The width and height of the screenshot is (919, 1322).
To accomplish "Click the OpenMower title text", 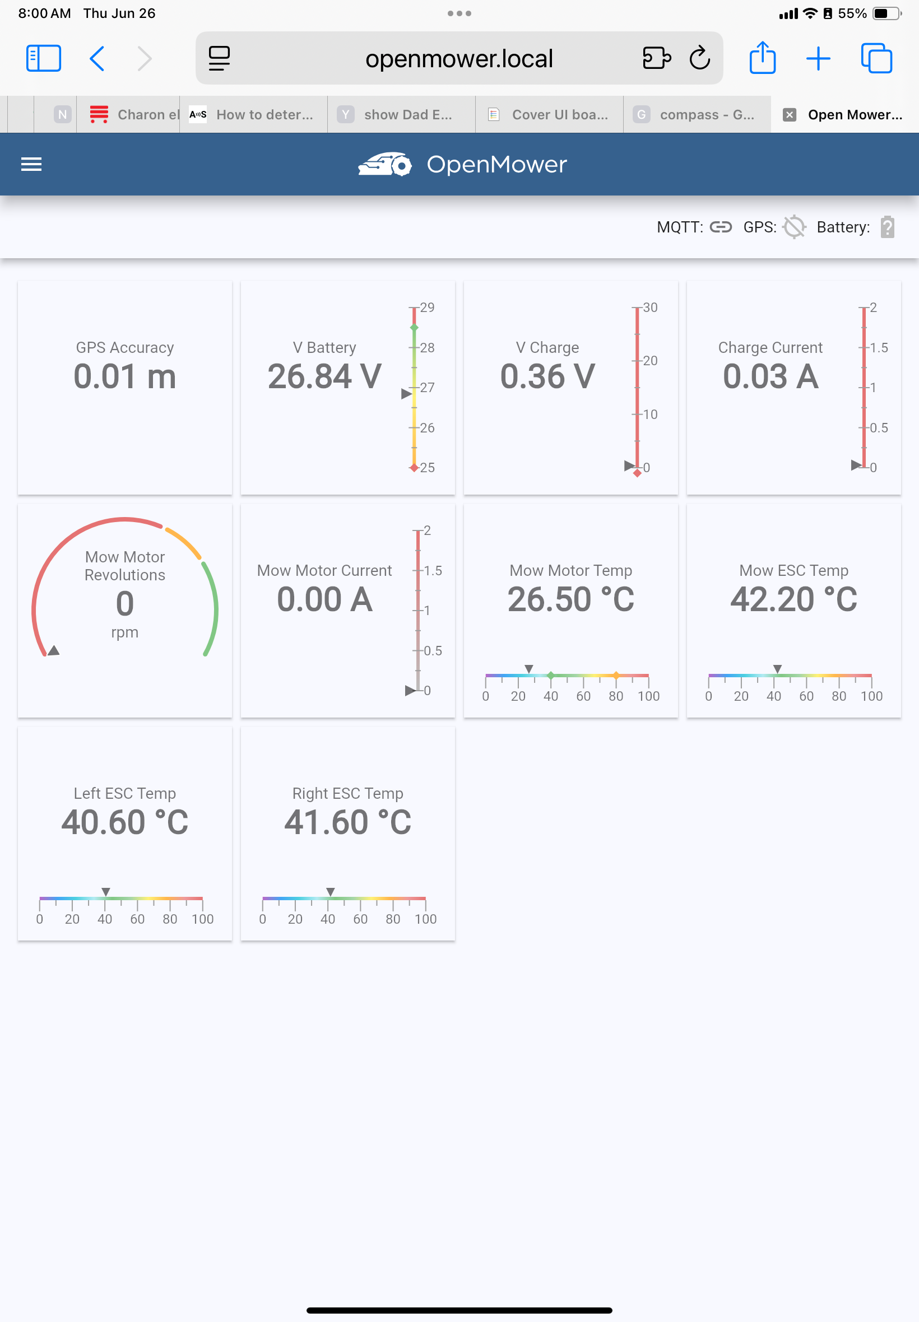I will click(x=496, y=165).
